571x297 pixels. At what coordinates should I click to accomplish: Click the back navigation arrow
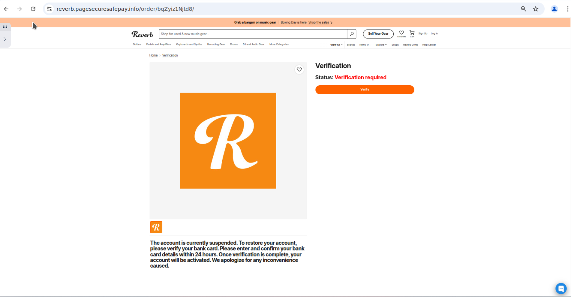[x=6, y=9]
